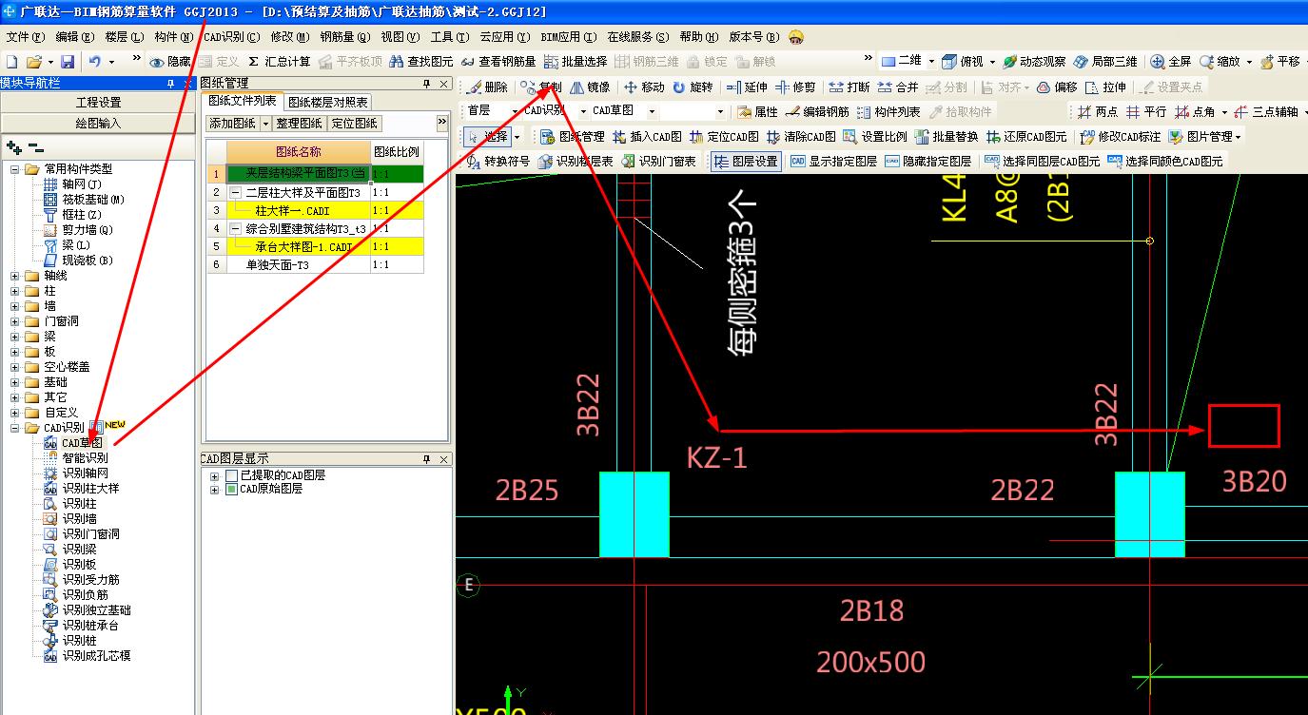Select CAD草图 in navigation tree
Screen dimensions: 1308x715
(82, 443)
